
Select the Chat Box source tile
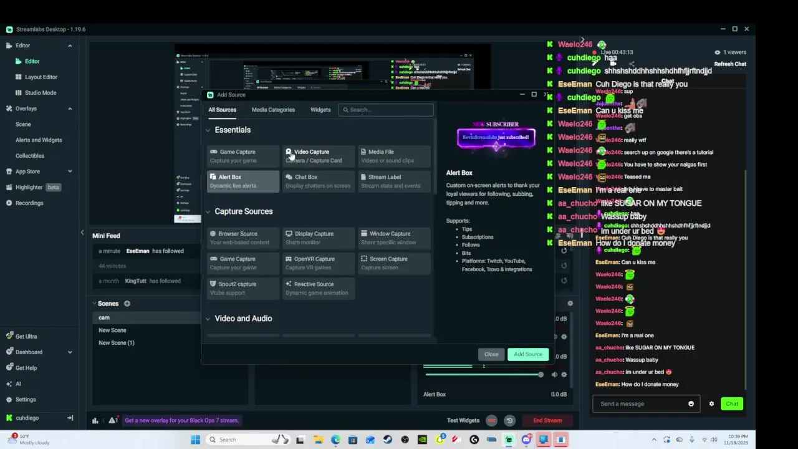pyautogui.click(x=318, y=181)
